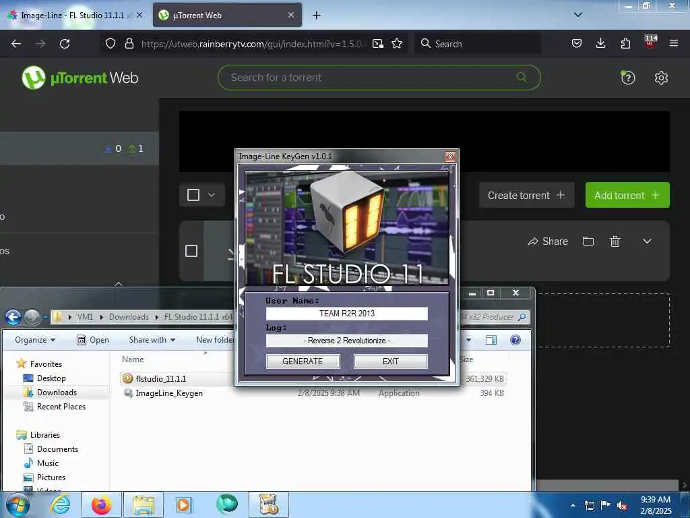Open the Music library
The image size is (690, 518).
(x=48, y=463)
